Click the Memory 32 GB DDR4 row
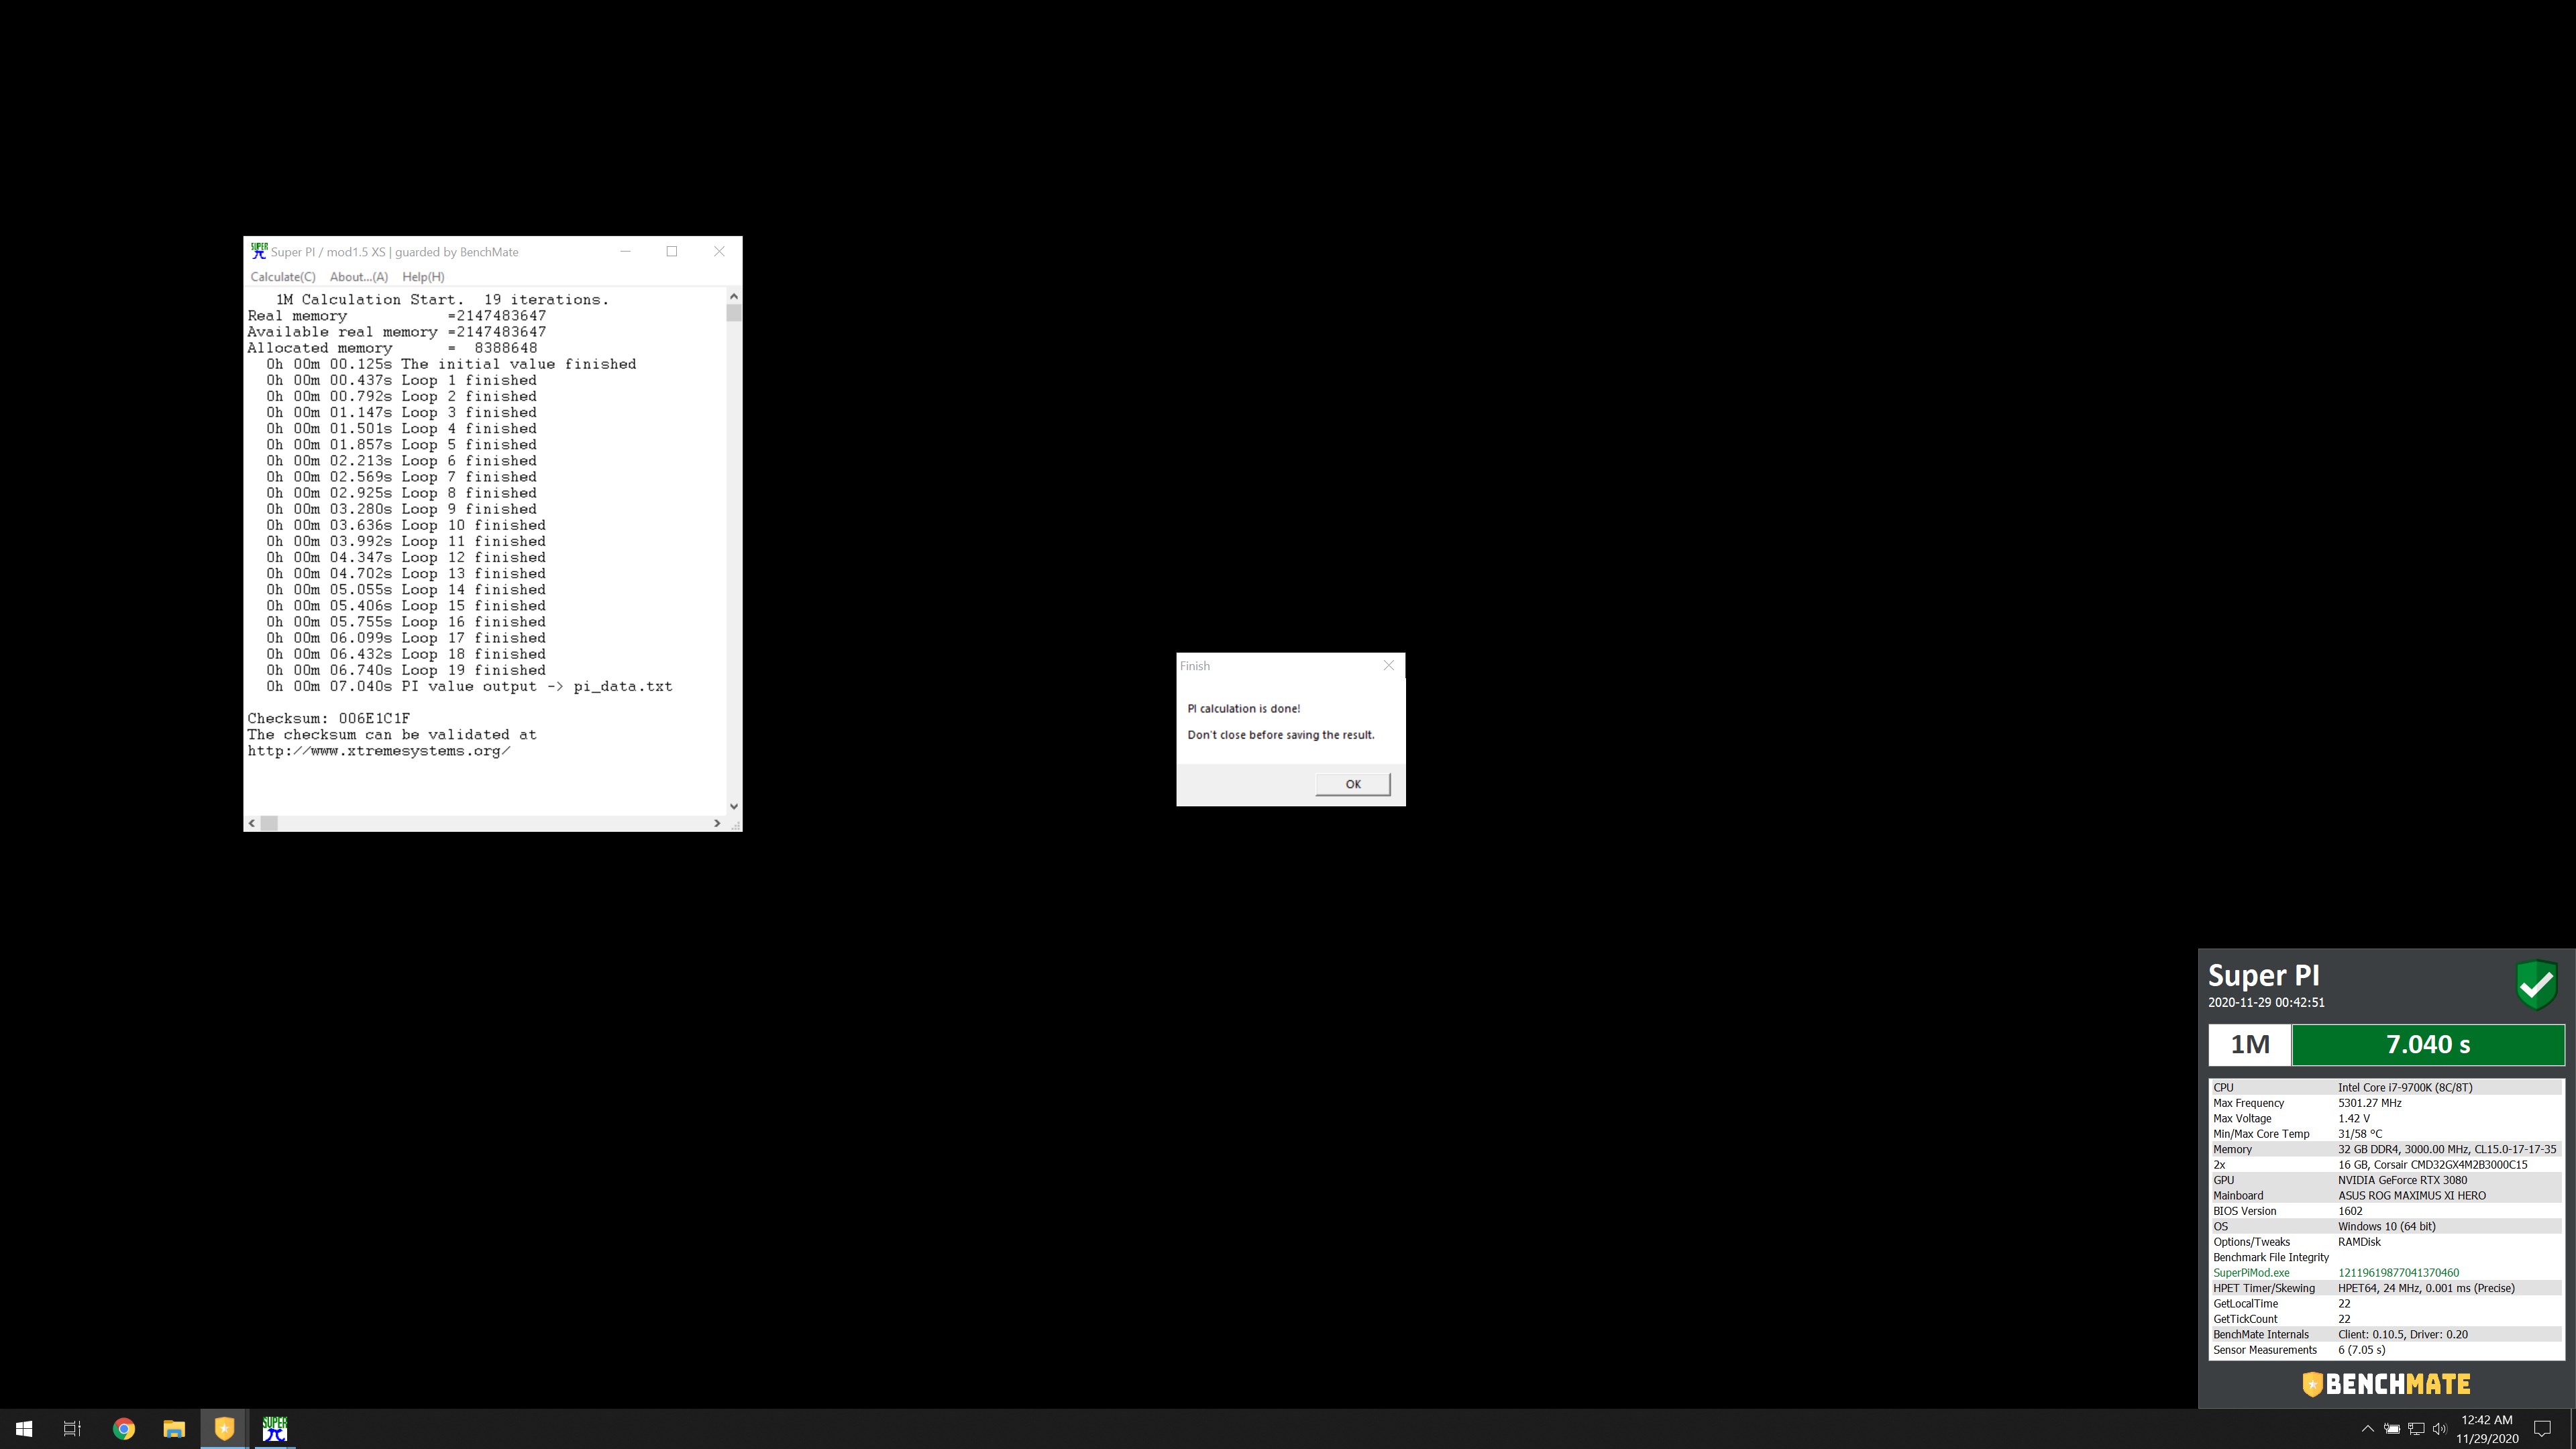Screen dimensions: 2576x1449 pos(2386,1150)
